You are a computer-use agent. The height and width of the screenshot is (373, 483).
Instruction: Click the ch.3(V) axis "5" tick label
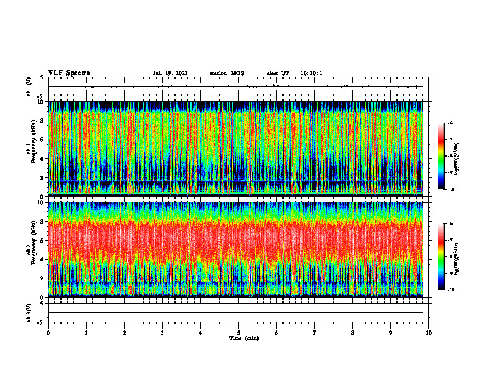click(x=41, y=304)
